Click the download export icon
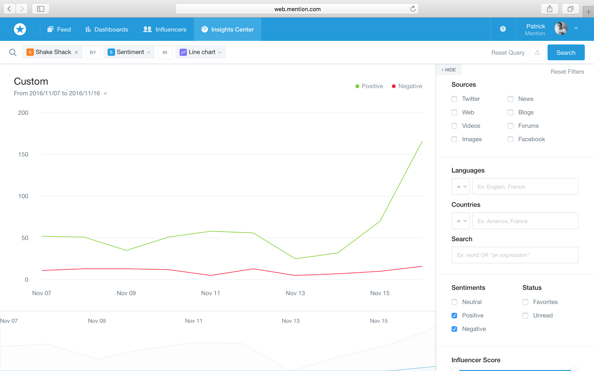This screenshot has width=594, height=371. pos(537,52)
